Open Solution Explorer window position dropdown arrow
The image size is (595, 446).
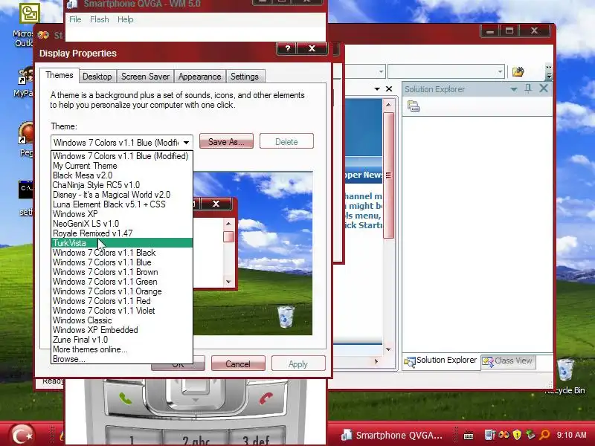513,89
